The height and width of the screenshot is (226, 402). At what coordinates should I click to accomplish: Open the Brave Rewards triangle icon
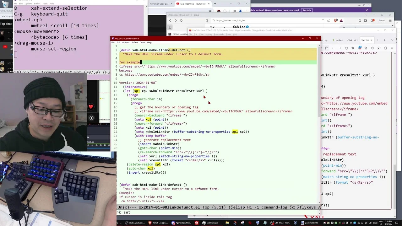[341, 20]
